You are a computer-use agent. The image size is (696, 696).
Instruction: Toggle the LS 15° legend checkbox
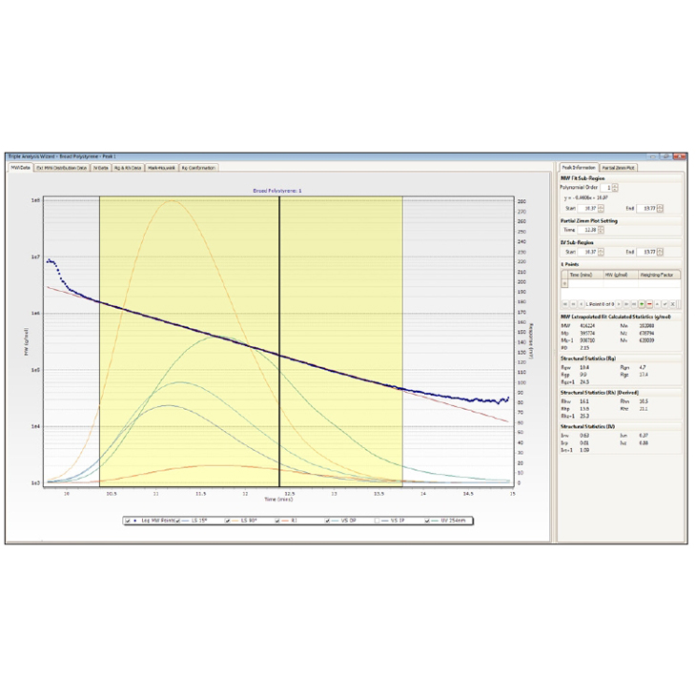(179, 521)
